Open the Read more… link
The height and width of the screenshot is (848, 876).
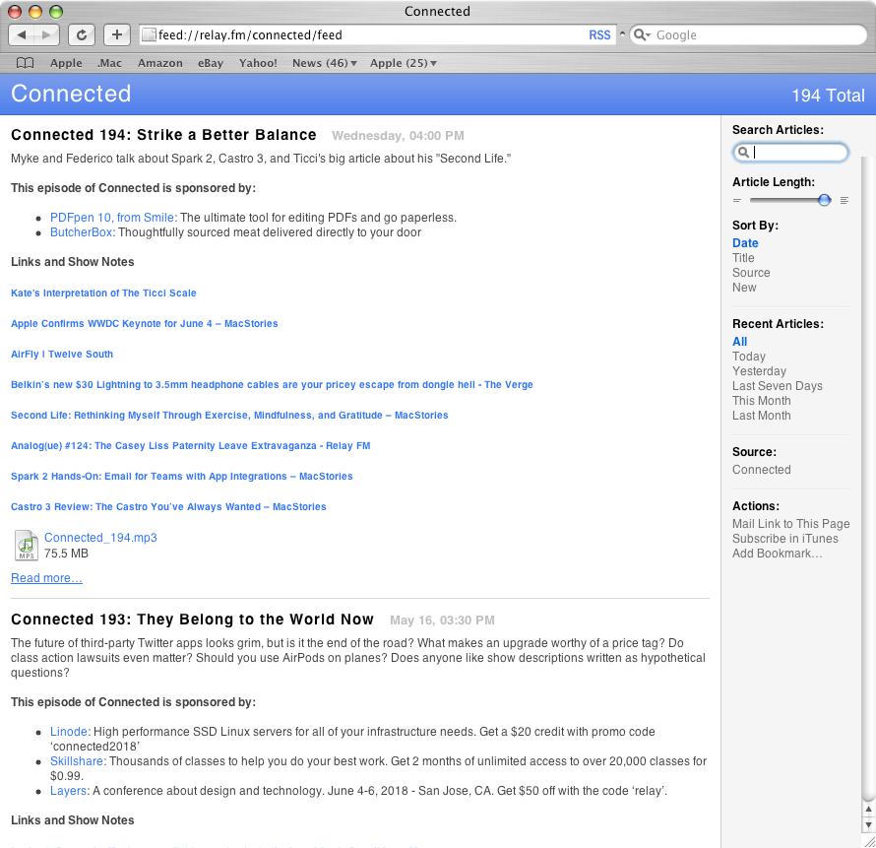[x=46, y=578]
